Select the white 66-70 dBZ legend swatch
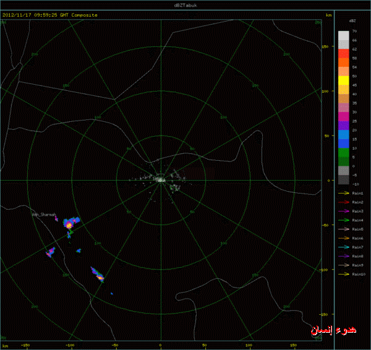 (x=344, y=35)
